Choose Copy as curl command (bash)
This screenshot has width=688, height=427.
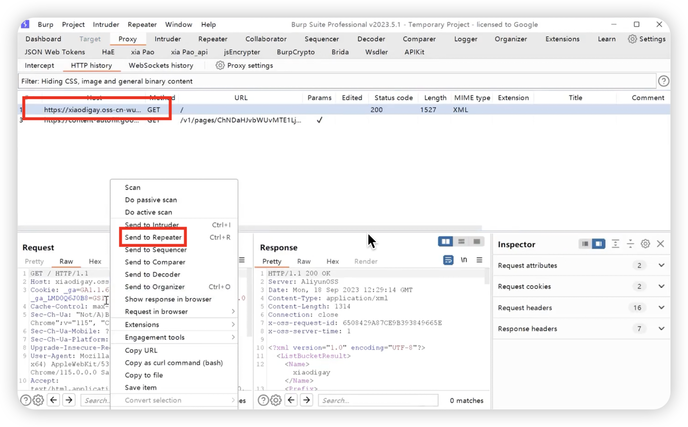click(x=174, y=363)
